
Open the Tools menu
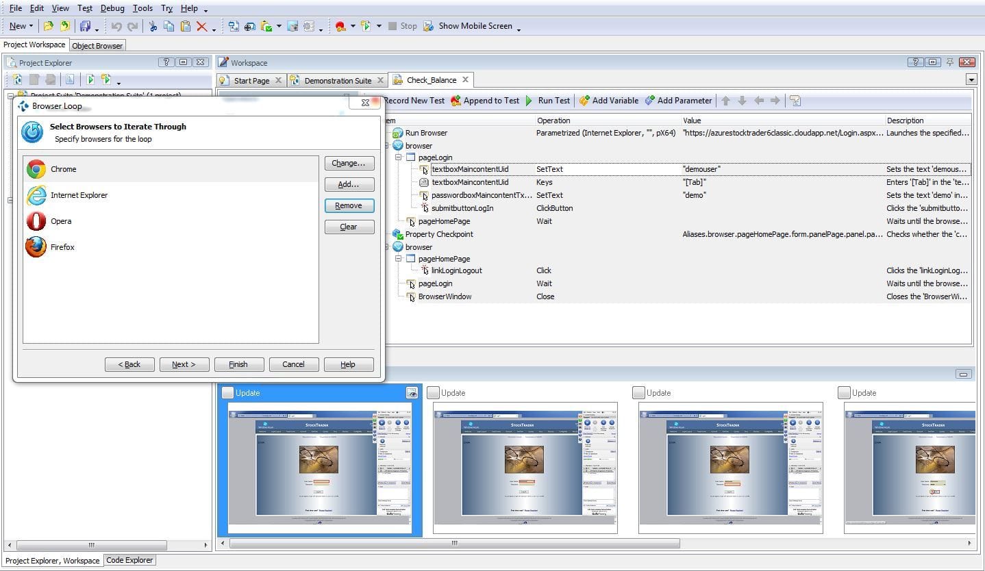tap(142, 8)
